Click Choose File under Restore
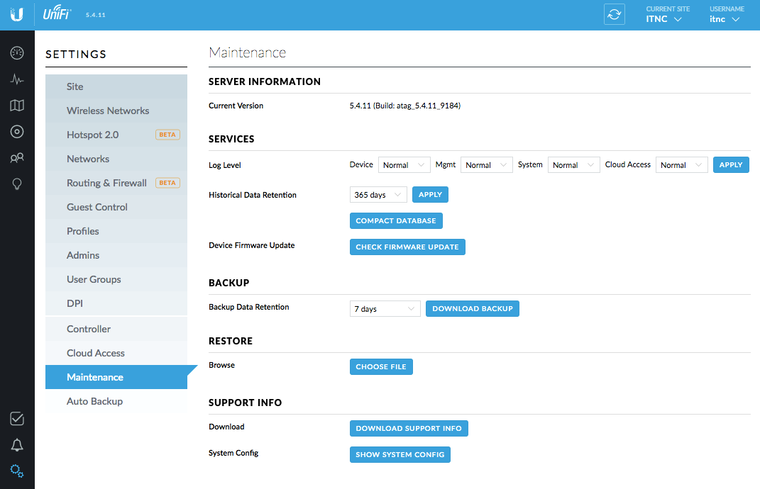Screen dimensions: 760x489 [x=381, y=367]
